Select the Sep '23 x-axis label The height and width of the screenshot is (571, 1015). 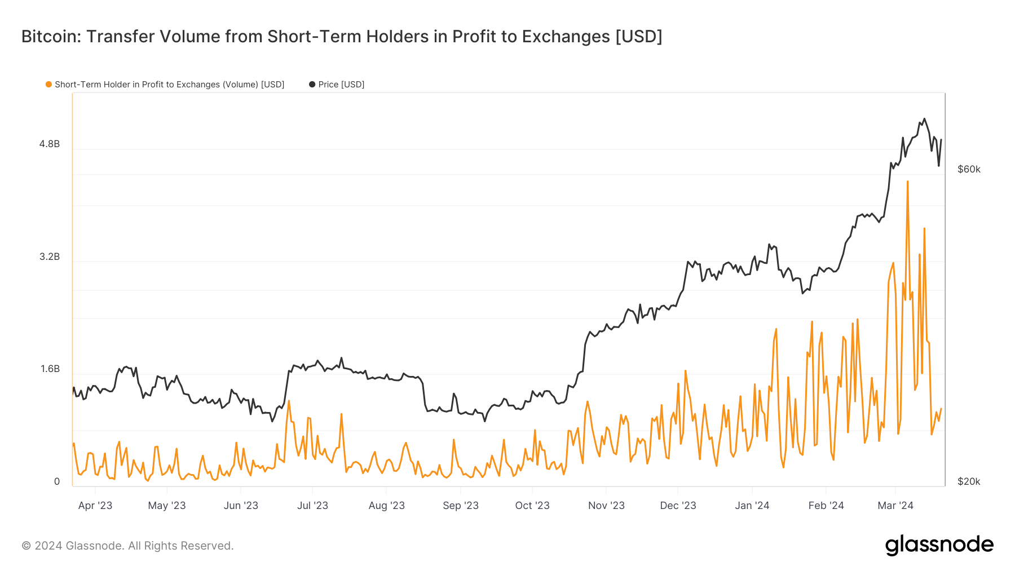point(461,506)
